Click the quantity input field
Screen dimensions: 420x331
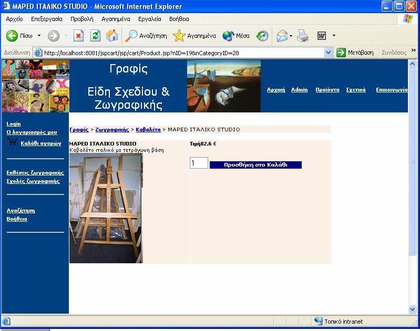click(199, 163)
